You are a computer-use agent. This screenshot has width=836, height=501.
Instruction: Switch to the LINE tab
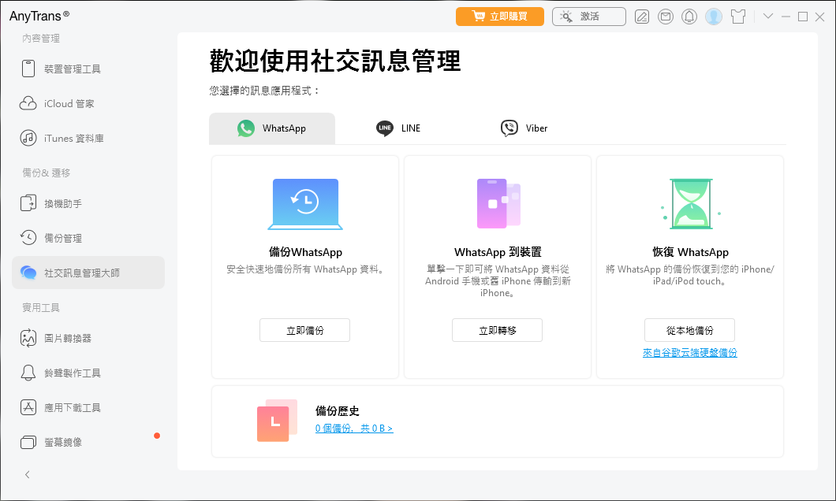398,128
